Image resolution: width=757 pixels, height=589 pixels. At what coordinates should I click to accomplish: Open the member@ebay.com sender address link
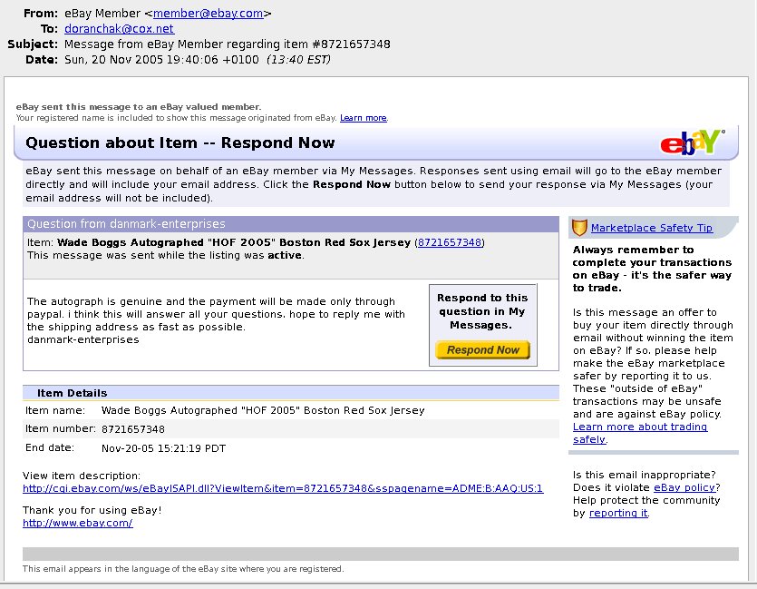pyautogui.click(x=209, y=14)
